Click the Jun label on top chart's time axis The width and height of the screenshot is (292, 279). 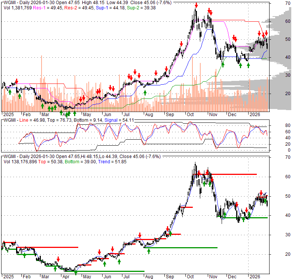coord(107,114)
